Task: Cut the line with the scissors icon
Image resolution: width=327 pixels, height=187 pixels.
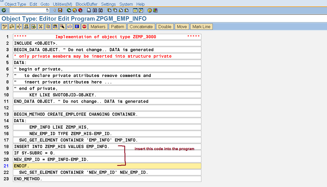Action: tap(41, 27)
